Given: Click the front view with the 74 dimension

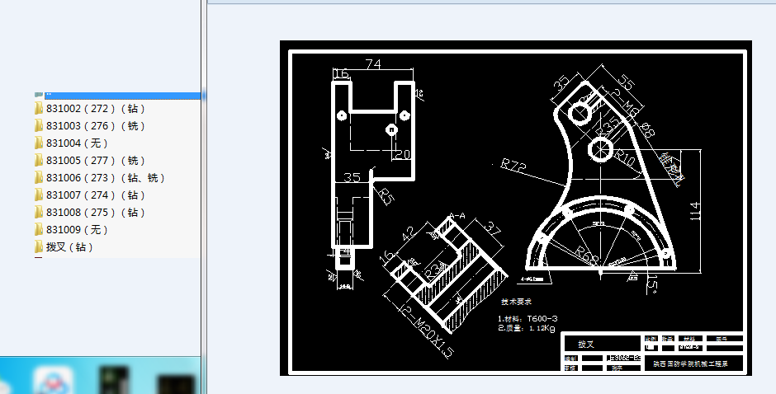Looking at the screenshot, I should click(x=371, y=157).
